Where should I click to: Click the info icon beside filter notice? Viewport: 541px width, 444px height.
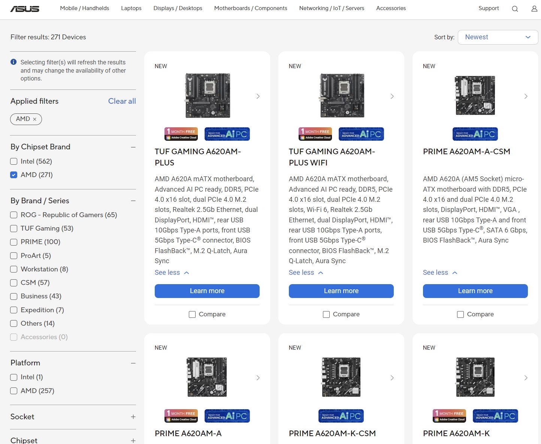[x=13, y=62]
